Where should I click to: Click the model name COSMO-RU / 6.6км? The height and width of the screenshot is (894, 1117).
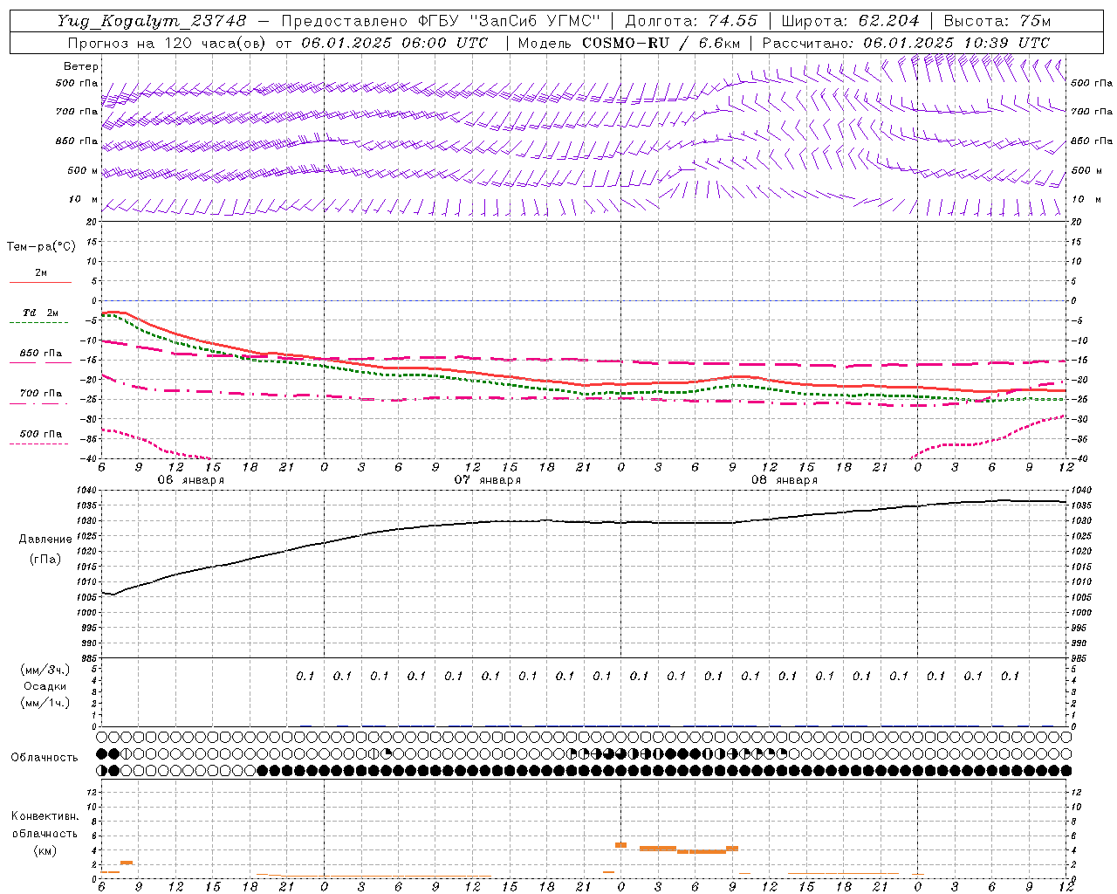tap(661, 43)
